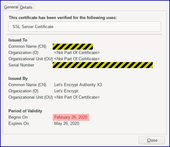Switch to the Details tab

click(26, 7)
